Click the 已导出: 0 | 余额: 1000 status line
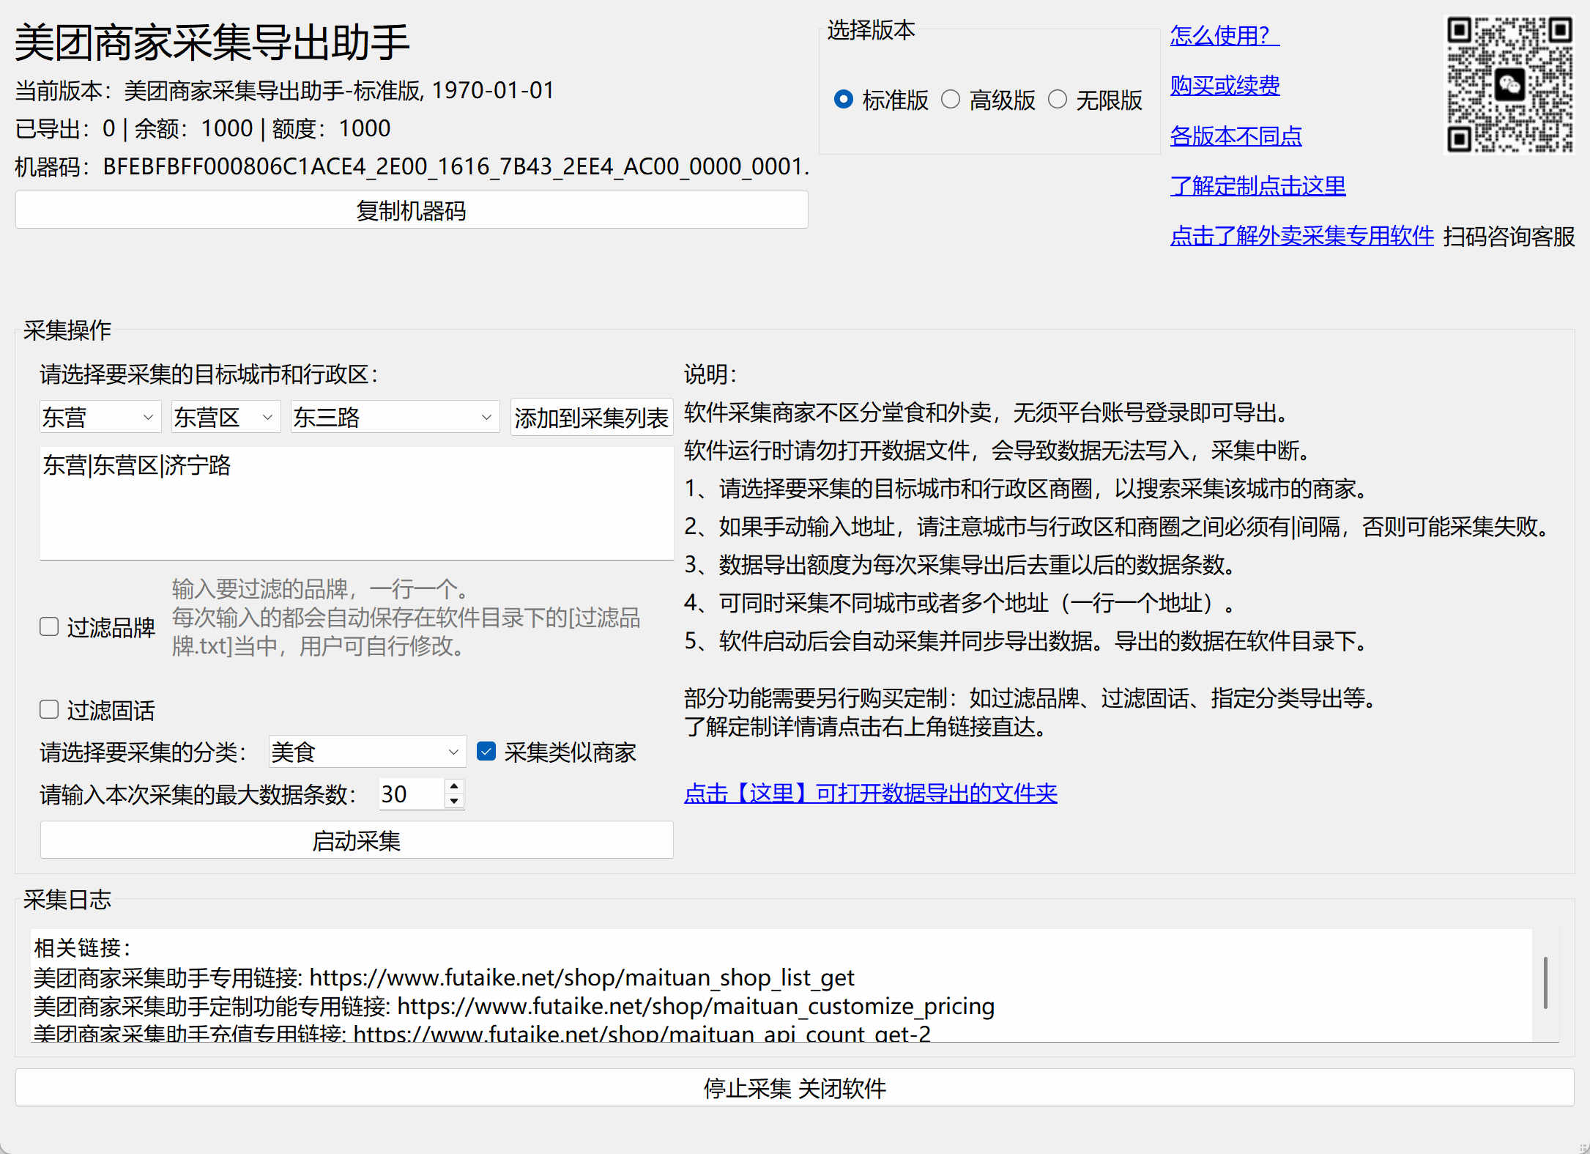Screen dimensions: 1590x1154 tap(203, 128)
